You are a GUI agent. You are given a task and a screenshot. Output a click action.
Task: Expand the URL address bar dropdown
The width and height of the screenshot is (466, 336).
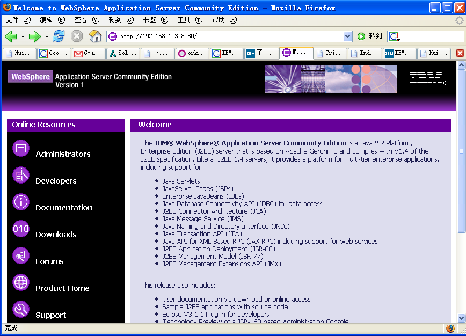(x=347, y=36)
